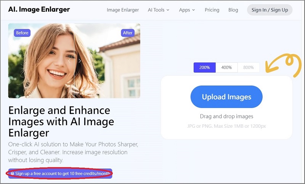Screen dimensions: 305x184
Task: Click the Sign In / Sign Up button
Action: [270, 10]
